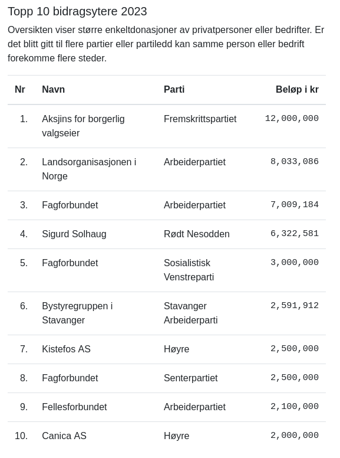Click Sigurd Solhaug in row four
340x458 pixels.
point(74,234)
